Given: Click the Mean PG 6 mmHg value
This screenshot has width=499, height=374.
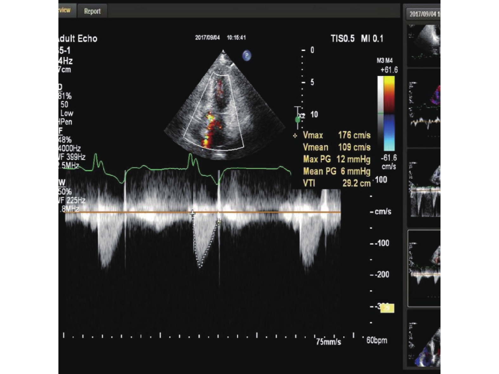Looking at the screenshot, I should 336,171.
